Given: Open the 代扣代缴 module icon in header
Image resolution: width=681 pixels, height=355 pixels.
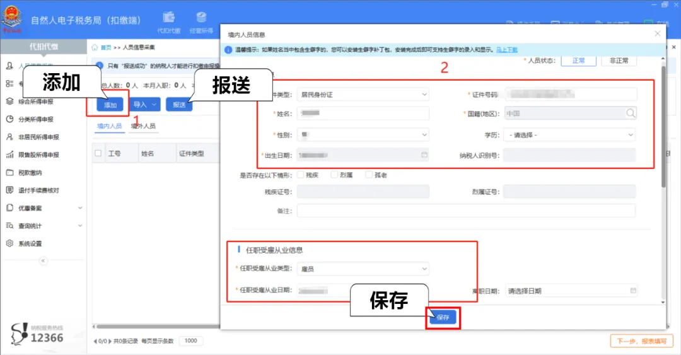Looking at the screenshot, I should 168,18.
